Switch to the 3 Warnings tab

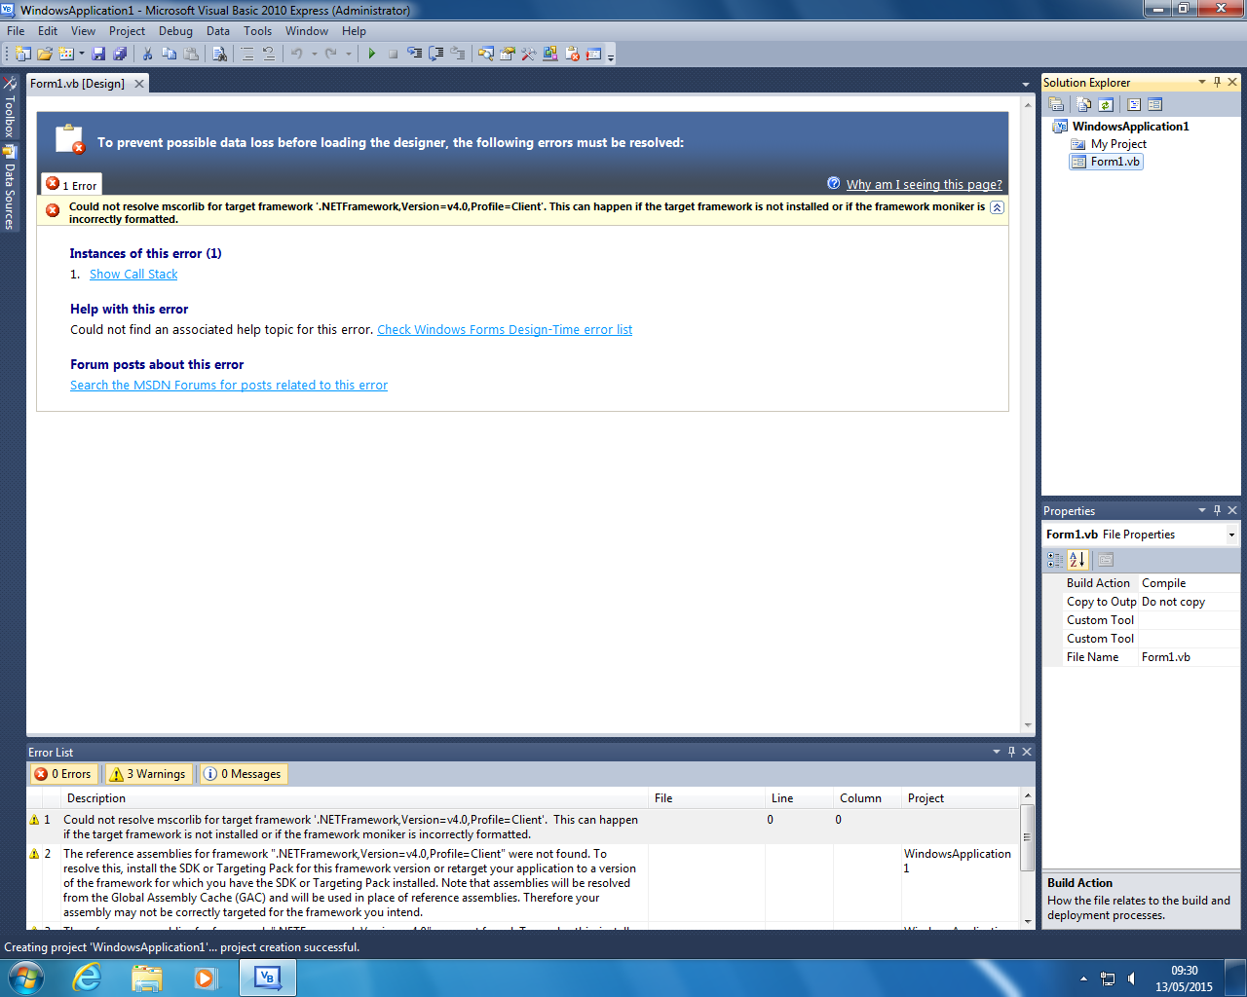pyautogui.click(x=148, y=773)
